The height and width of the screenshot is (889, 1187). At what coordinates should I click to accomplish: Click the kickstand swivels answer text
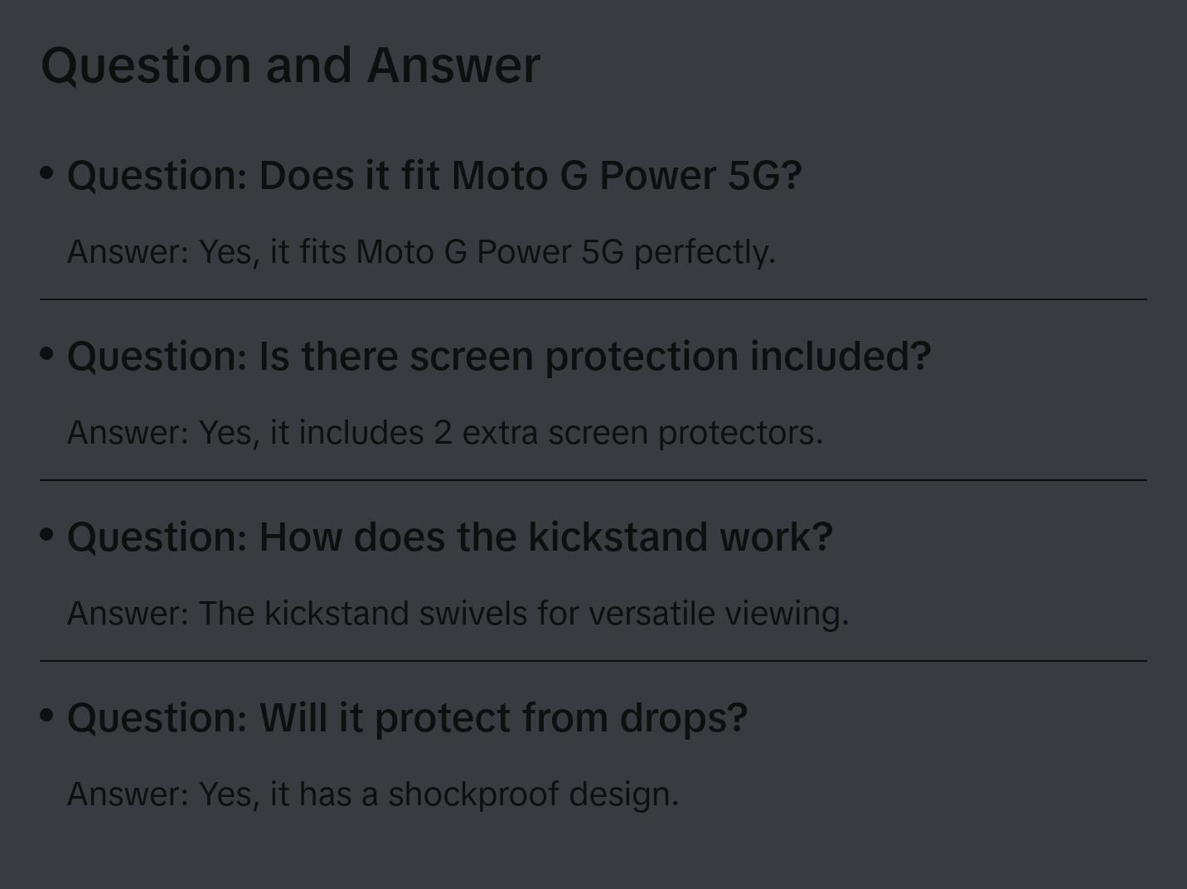[x=458, y=614]
